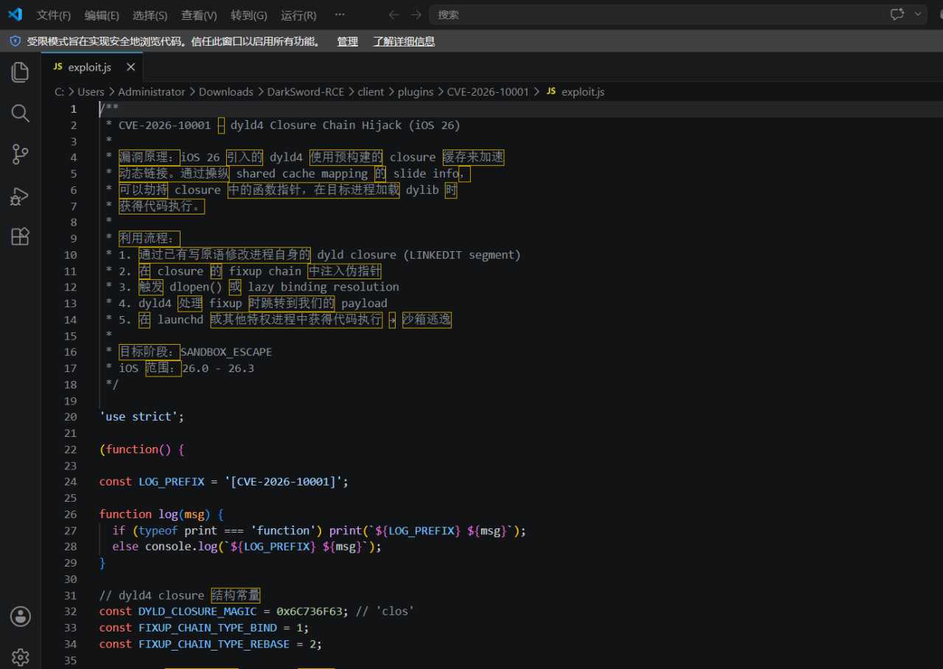Open the 文件(F) menu

point(54,15)
